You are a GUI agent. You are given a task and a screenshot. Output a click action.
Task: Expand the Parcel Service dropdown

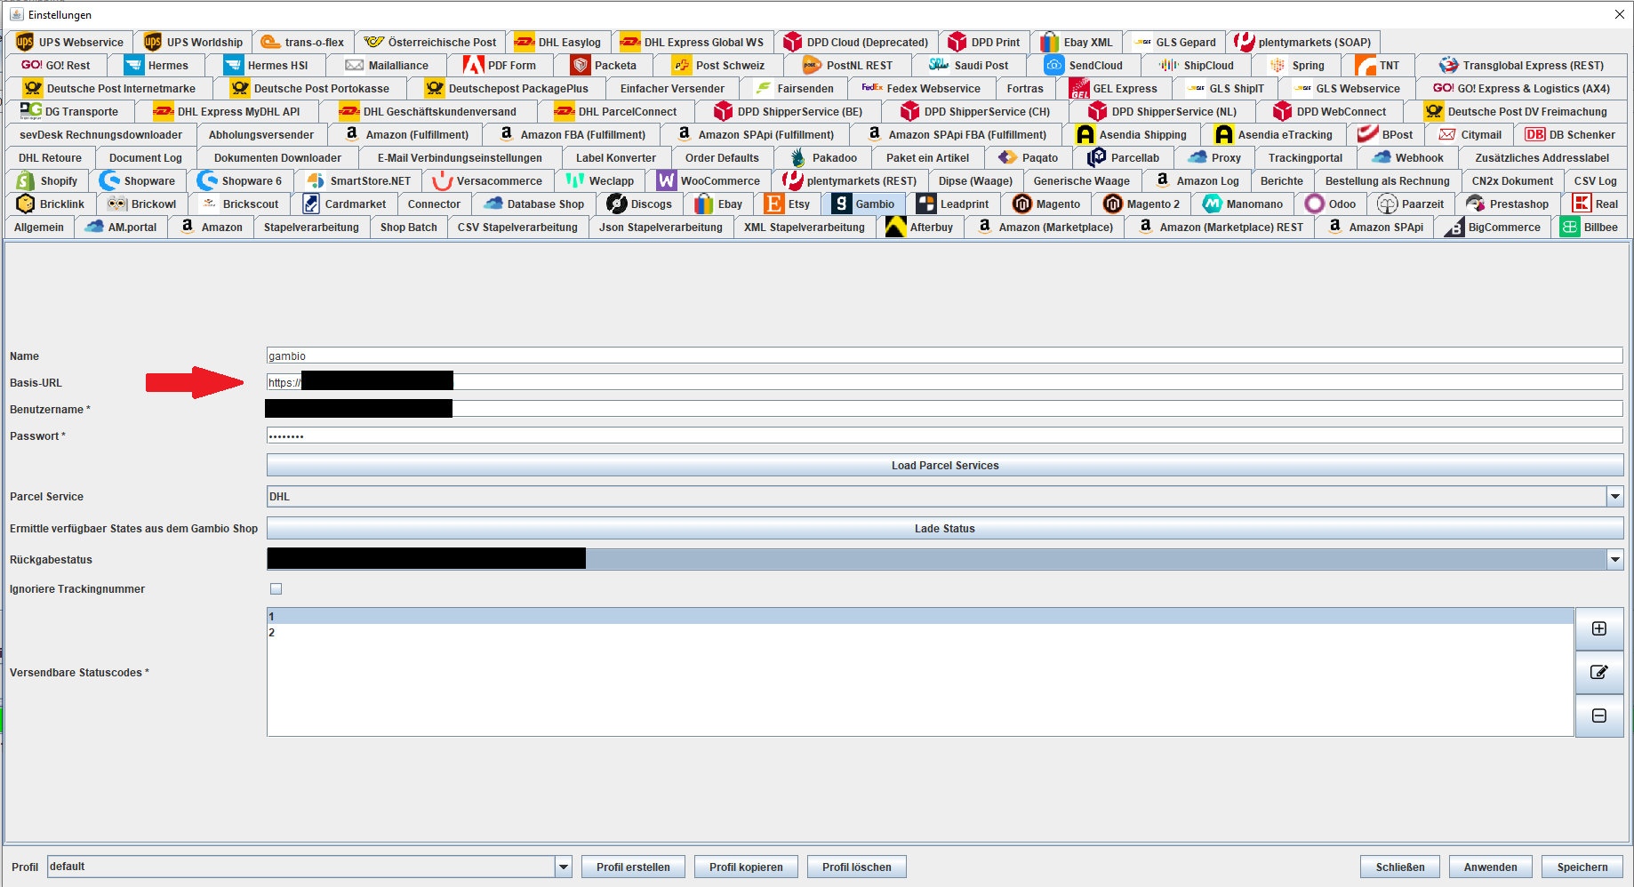1614,496
